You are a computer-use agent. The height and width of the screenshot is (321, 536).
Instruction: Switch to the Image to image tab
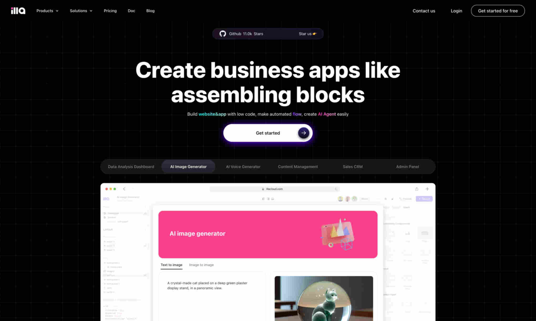pyautogui.click(x=202, y=265)
